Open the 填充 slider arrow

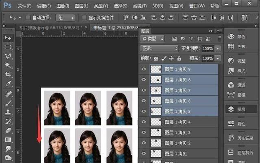point(218,58)
